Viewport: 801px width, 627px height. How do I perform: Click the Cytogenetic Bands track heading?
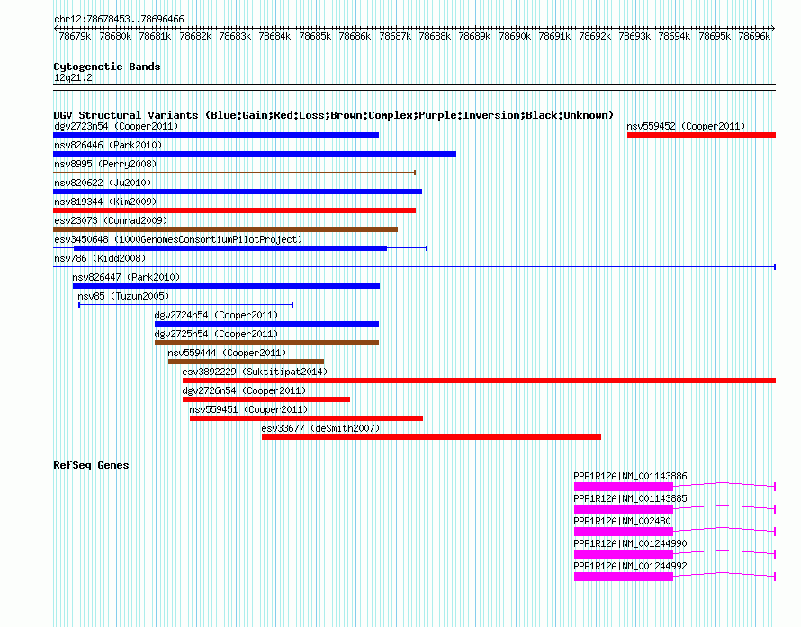107,67
